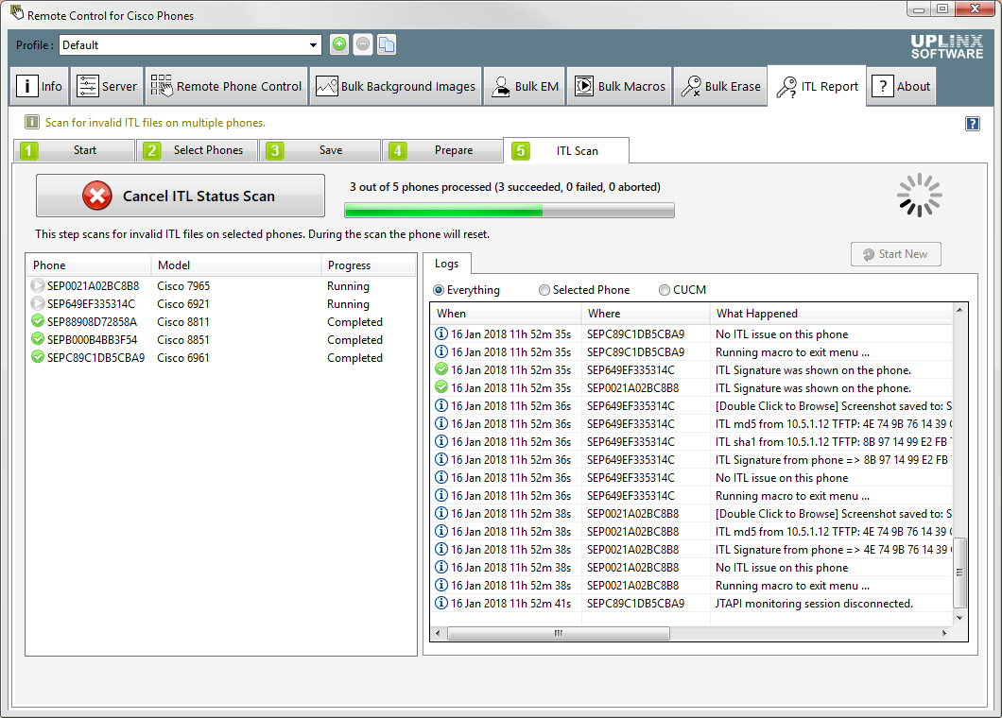The height and width of the screenshot is (718, 1002).
Task: Select the Logs tab
Action: pyautogui.click(x=447, y=264)
